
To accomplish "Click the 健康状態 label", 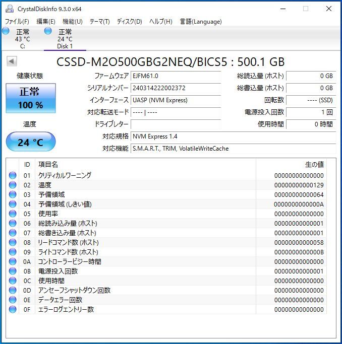I will [x=30, y=76].
